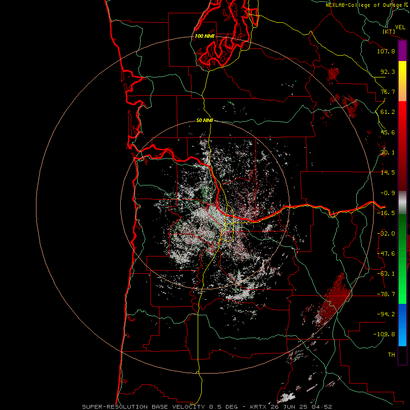The width and height of the screenshot is (410, 410).
Task: Click the 92.3 velocity scale value
Action: coord(388,72)
